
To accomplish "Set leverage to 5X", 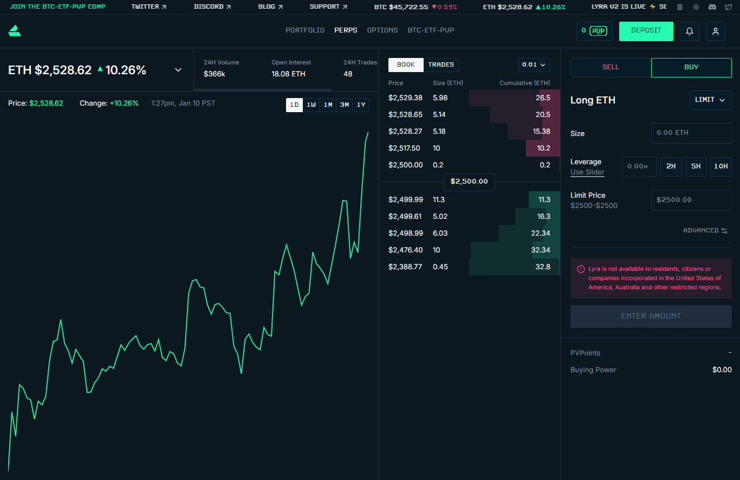I will 696,167.
